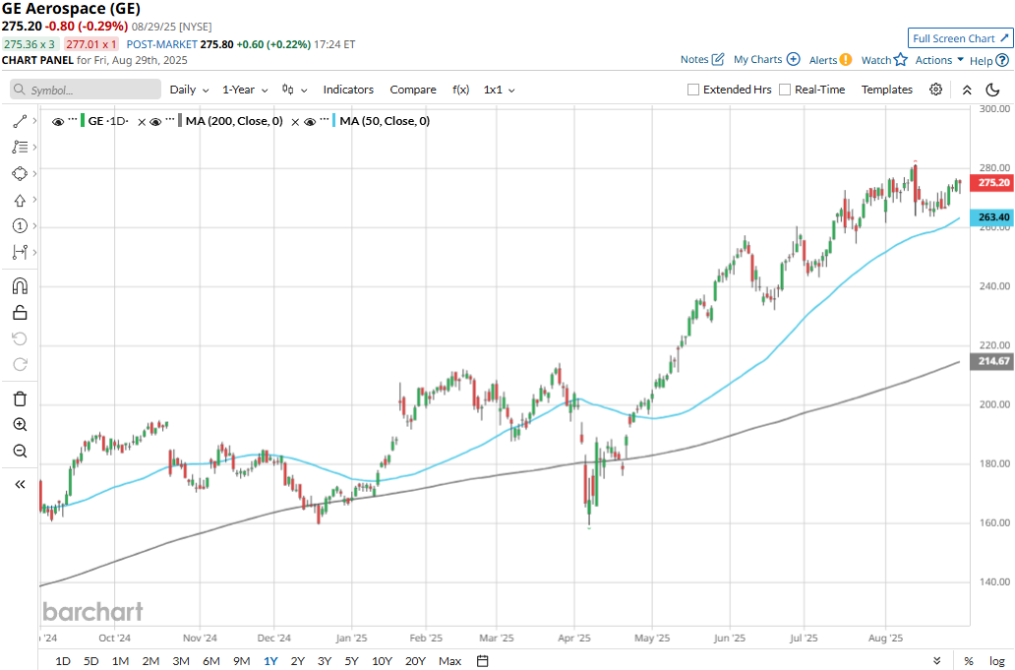Toggle percent scale button
The height and width of the screenshot is (670, 1015).
tap(969, 661)
